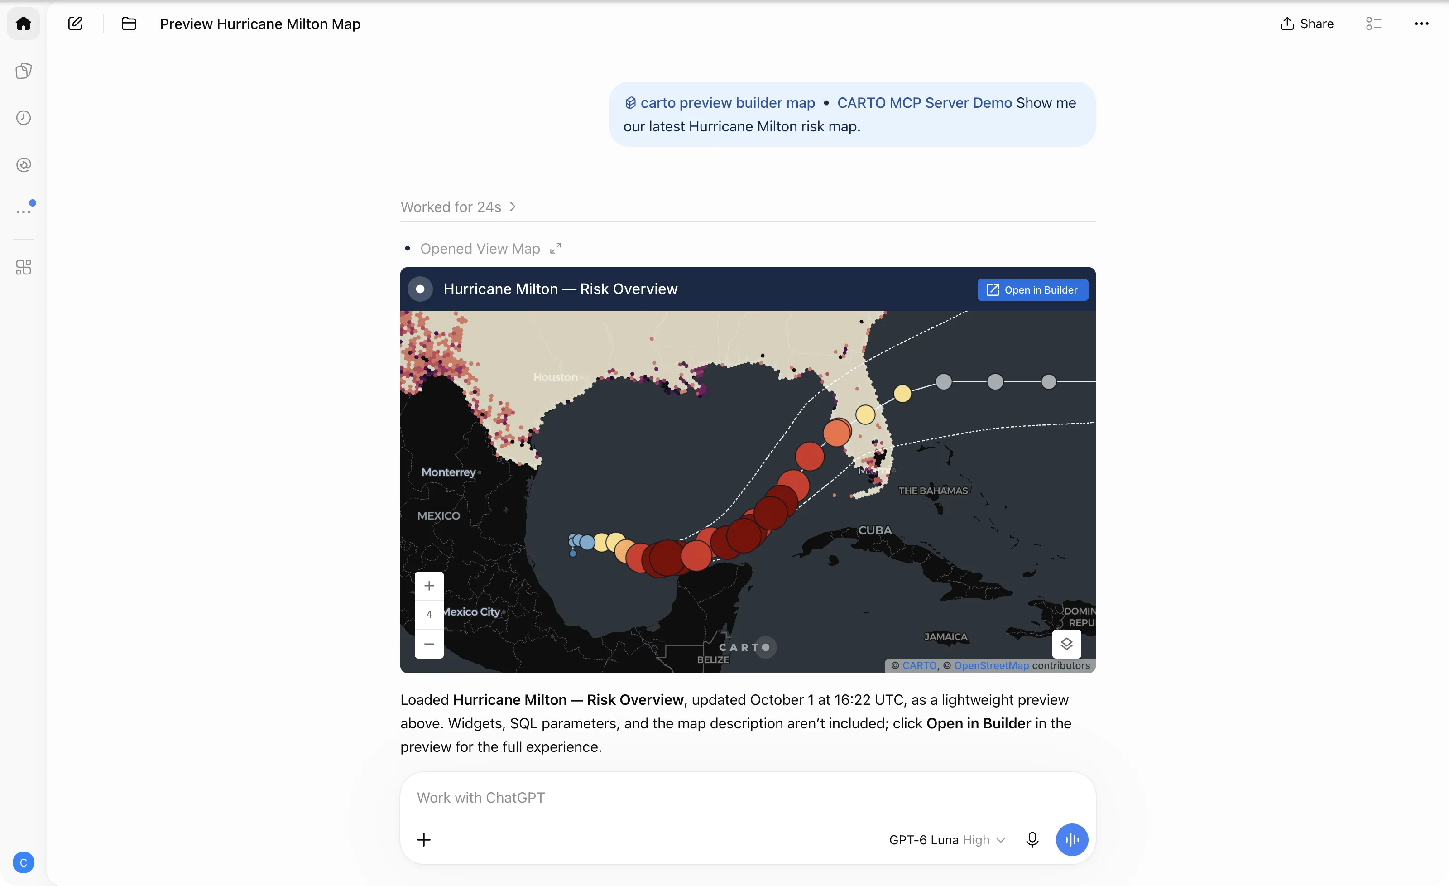Click THE BAHAMAS label on the map
The width and height of the screenshot is (1449, 886).
click(933, 491)
